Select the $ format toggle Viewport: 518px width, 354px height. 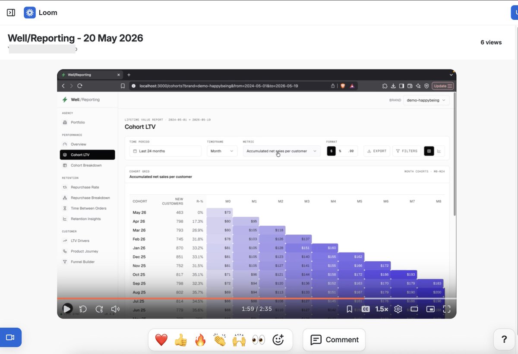click(331, 151)
